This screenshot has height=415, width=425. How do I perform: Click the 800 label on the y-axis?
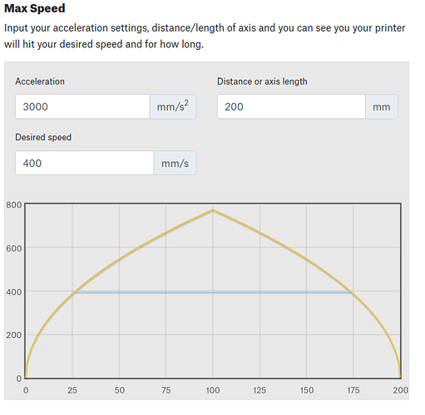pos(14,205)
